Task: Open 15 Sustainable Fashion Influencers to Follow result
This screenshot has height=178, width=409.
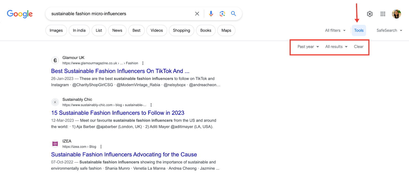Action: coord(118,113)
